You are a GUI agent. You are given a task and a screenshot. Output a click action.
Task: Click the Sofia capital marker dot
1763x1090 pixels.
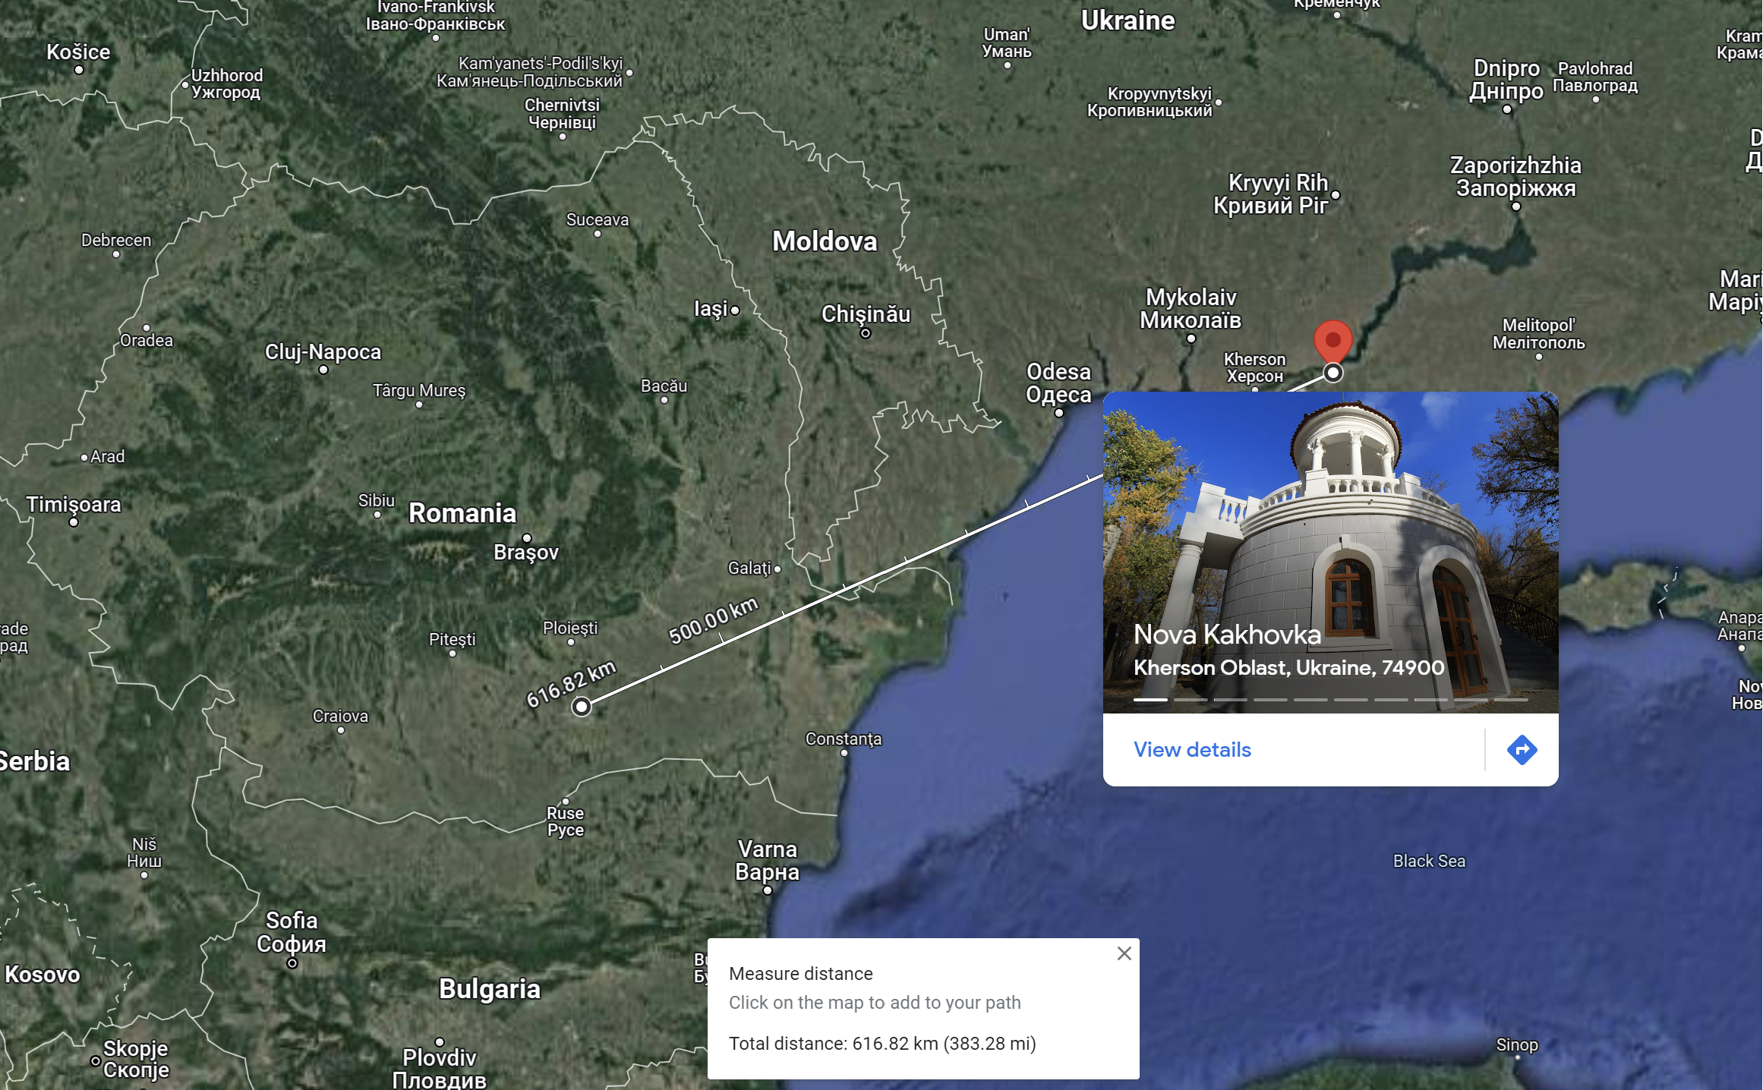coord(292,963)
